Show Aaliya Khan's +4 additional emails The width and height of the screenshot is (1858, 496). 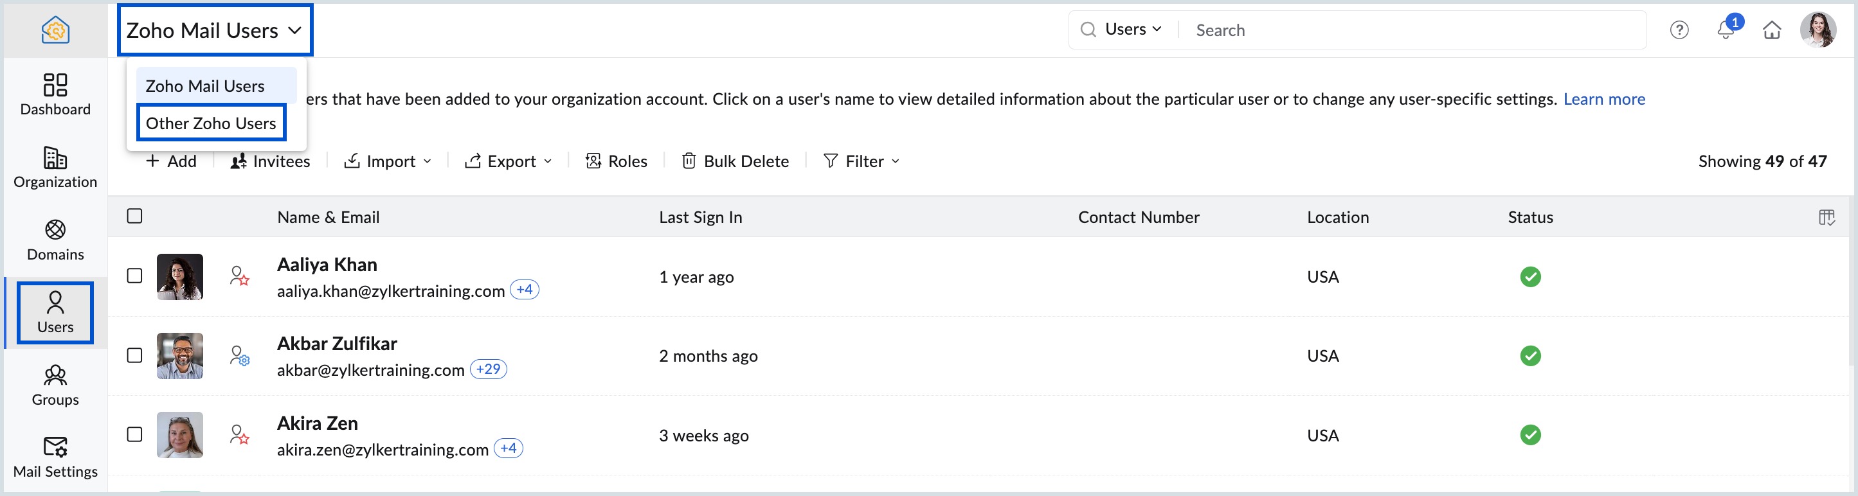525,290
